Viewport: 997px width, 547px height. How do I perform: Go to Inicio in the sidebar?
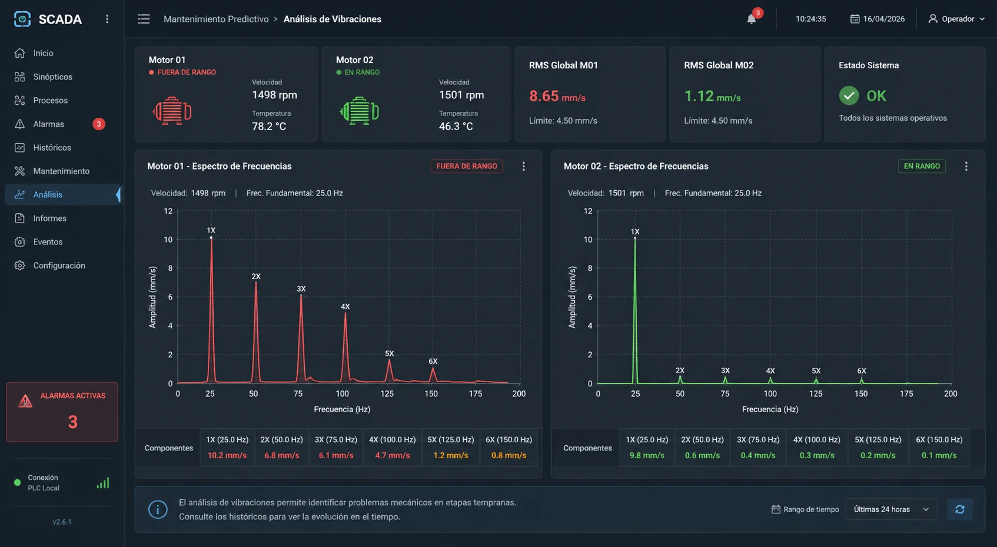pos(62,53)
